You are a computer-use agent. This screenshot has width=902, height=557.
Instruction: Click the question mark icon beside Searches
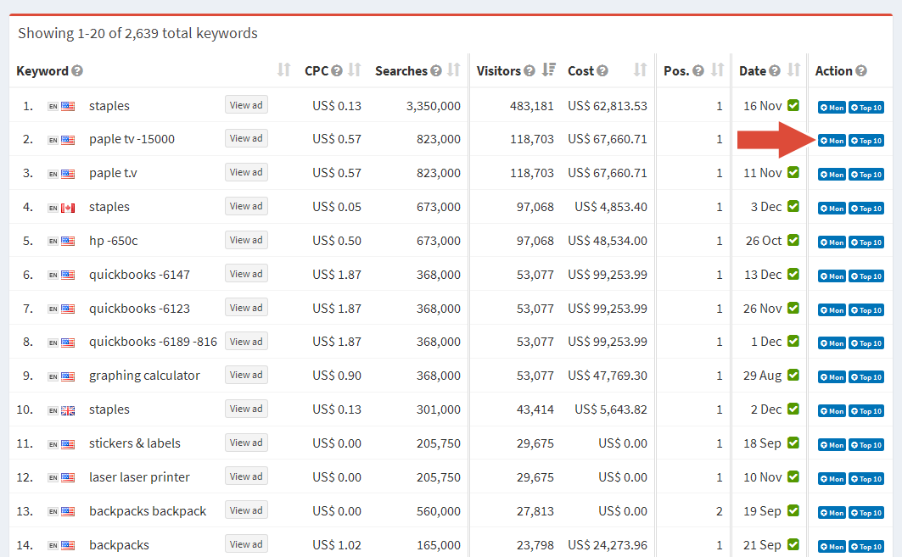[x=436, y=71]
